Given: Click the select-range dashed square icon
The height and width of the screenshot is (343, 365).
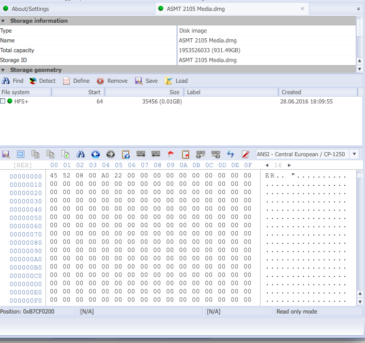Looking at the screenshot, I should 21,154.
